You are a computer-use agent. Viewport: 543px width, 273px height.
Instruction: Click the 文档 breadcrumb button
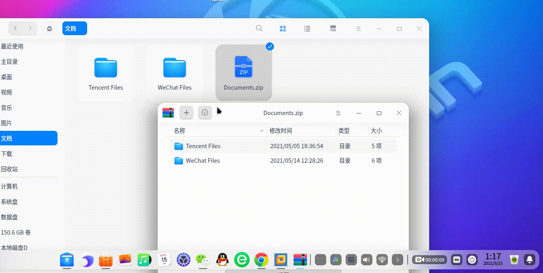(75, 29)
